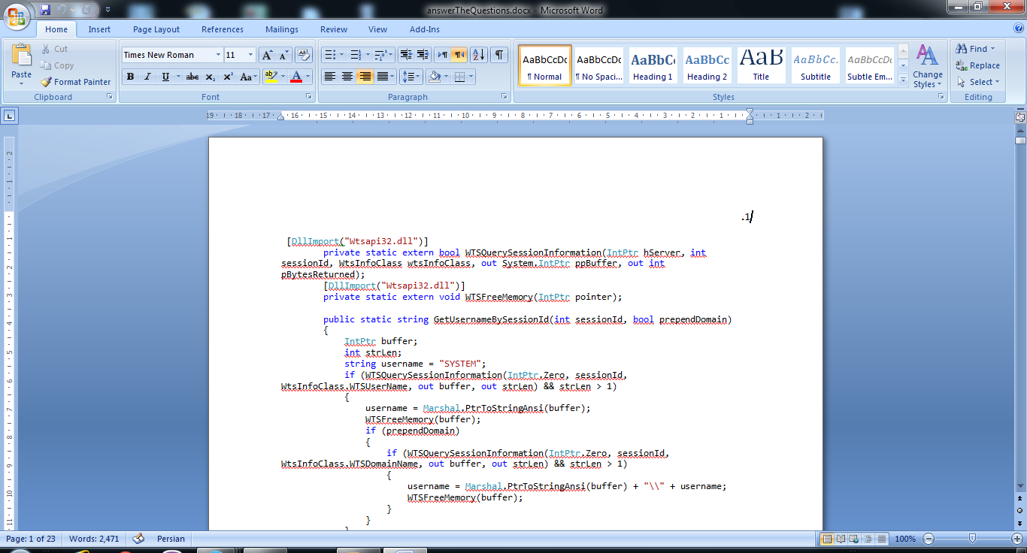The width and height of the screenshot is (1027, 553).
Task: Click the Grow Font icon
Action: [x=267, y=55]
